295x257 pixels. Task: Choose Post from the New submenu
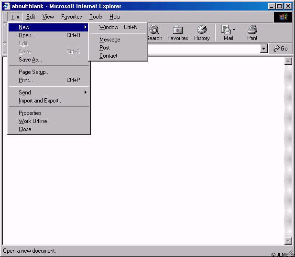pyautogui.click(x=118, y=48)
